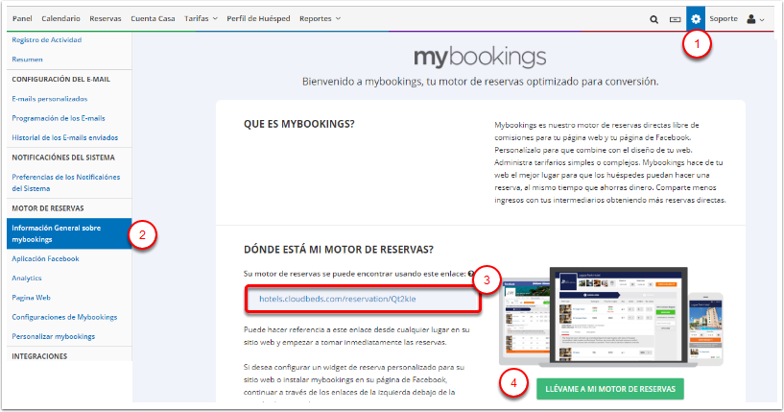Image resolution: width=784 pixels, height=412 pixels.
Task: Go to E-mails personalizados
Action: 50,99
